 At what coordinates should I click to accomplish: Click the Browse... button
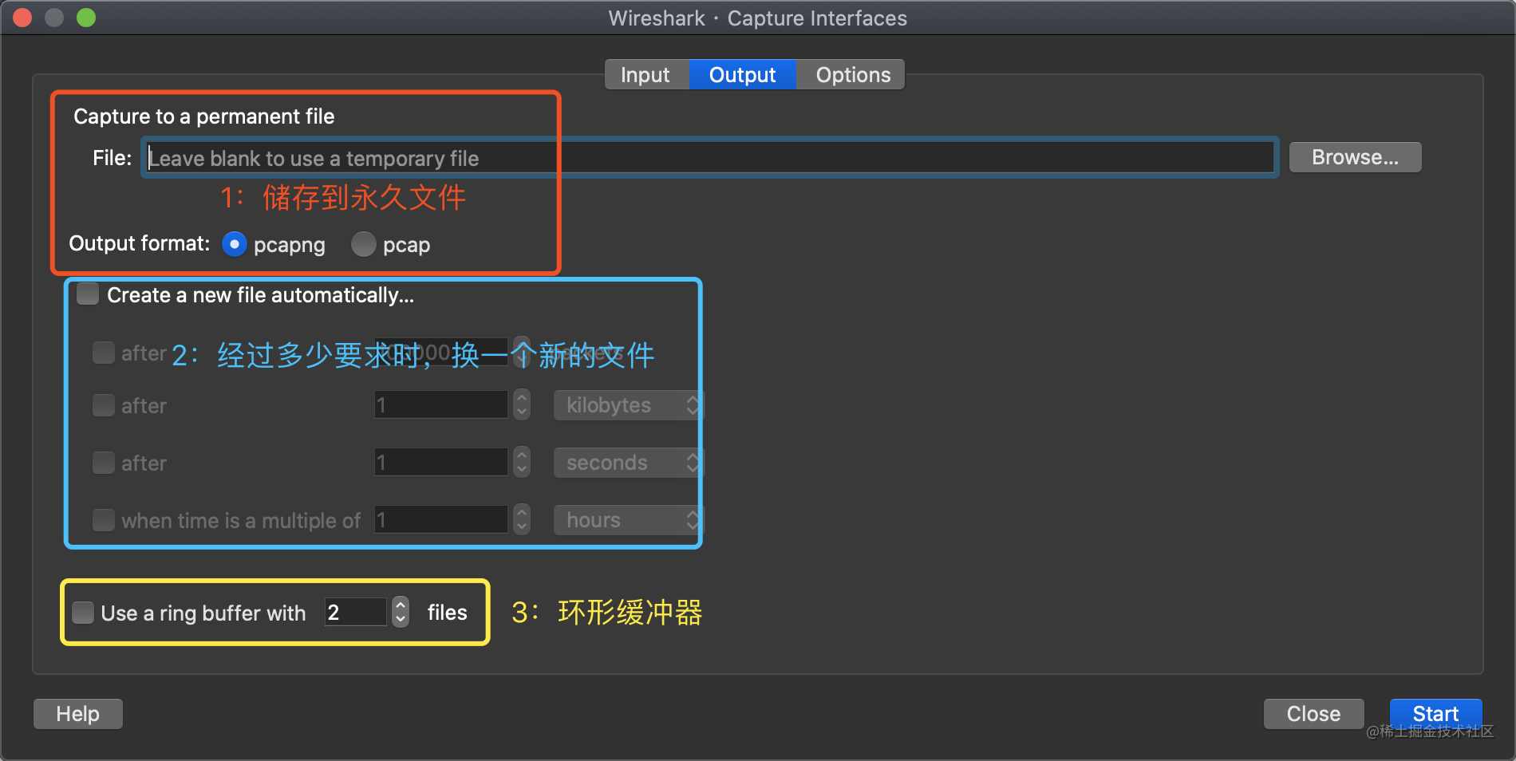click(x=1355, y=157)
